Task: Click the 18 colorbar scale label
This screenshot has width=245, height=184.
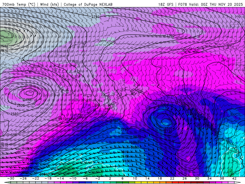Action: 160,178
